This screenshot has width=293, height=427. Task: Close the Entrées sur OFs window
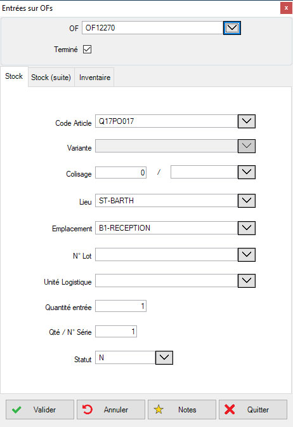point(286,8)
